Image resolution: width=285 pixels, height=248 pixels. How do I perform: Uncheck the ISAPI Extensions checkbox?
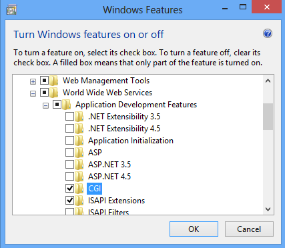pos(69,200)
